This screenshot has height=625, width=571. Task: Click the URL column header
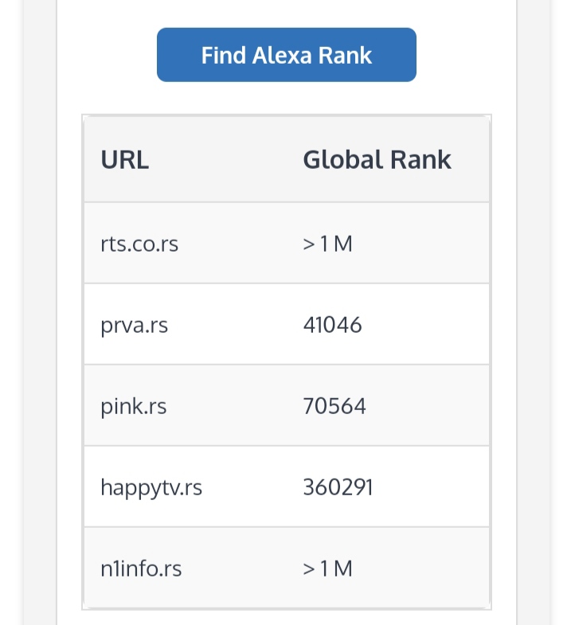pyautogui.click(x=125, y=160)
